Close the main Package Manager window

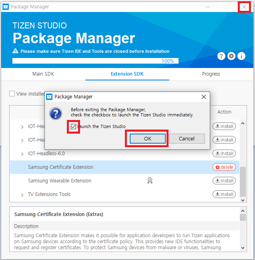click(244, 7)
